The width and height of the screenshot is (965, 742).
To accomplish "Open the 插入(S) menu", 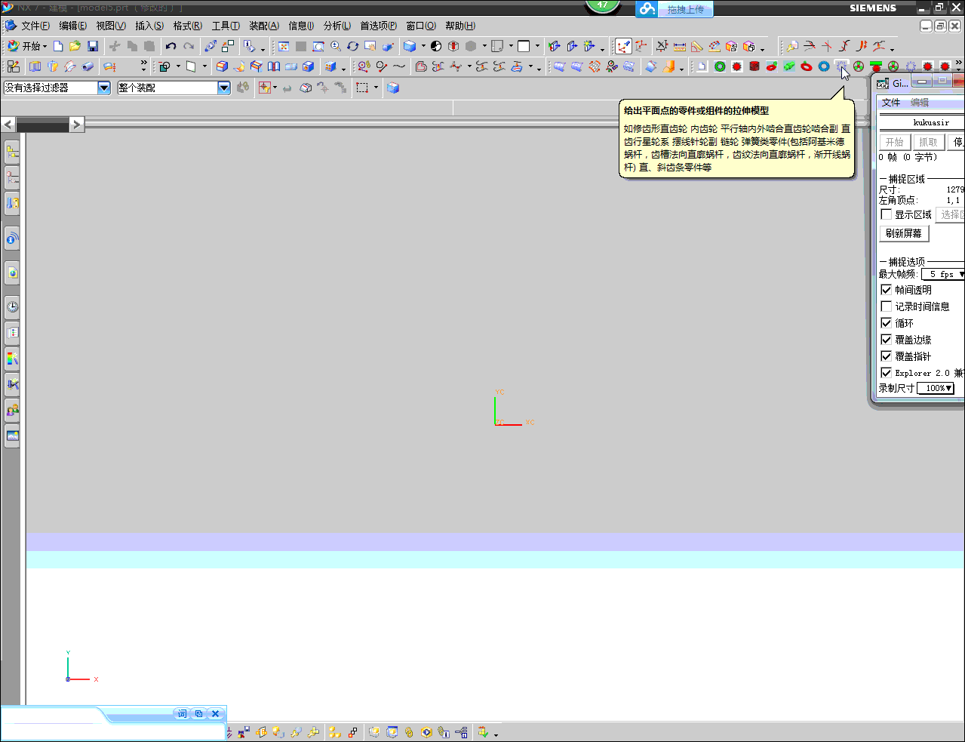I will pos(149,26).
